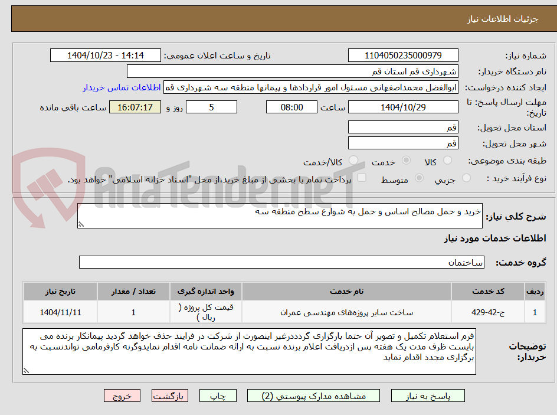Click the buyer name field شهرداری قم
The image size is (557, 415).
[292, 71]
